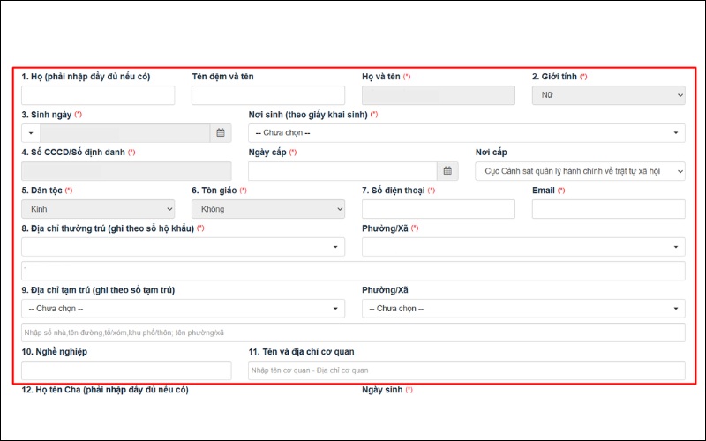The height and width of the screenshot is (441, 706).
Task: Expand the Nơi cấp dropdown
Action: (x=580, y=171)
